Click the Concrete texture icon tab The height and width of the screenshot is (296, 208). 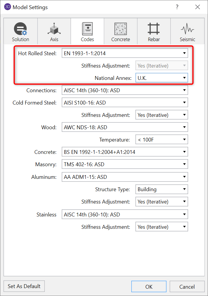(121, 29)
